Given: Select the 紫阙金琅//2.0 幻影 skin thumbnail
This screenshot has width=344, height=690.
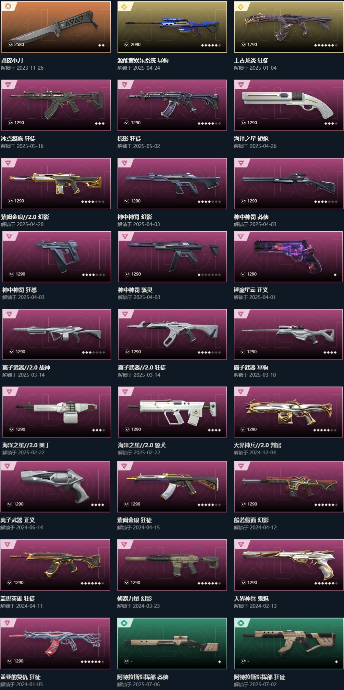Looking at the screenshot, I should [56, 184].
